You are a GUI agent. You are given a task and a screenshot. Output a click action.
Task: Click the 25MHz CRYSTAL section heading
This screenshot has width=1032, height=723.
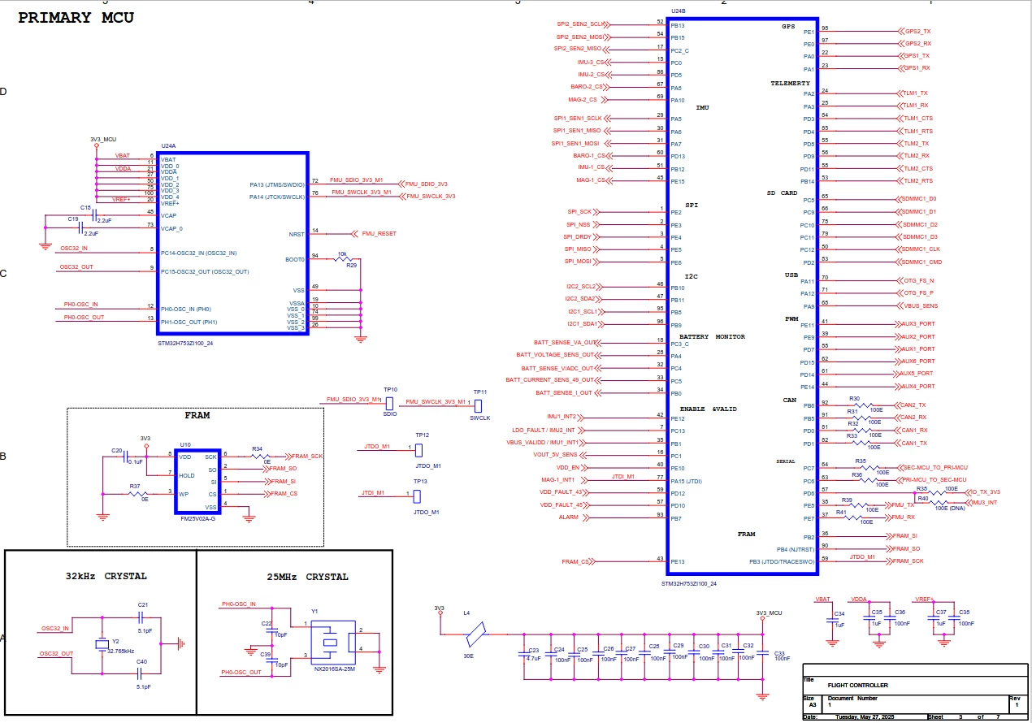click(x=307, y=577)
